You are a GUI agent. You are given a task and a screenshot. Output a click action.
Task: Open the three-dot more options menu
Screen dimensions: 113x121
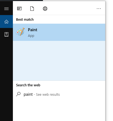(99, 9)
